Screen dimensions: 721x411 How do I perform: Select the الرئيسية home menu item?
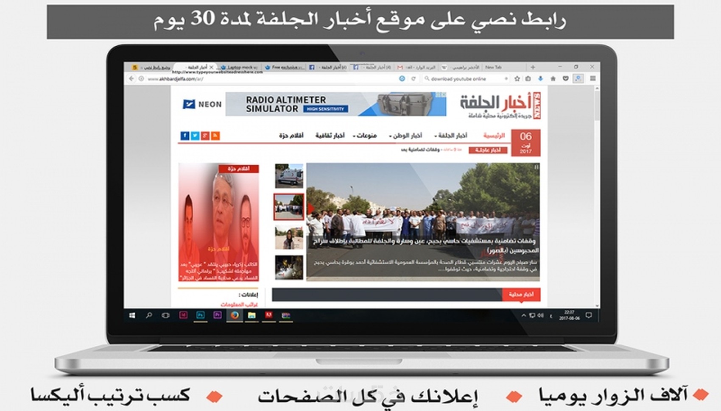pyautogui.click(x=494, y=136)
